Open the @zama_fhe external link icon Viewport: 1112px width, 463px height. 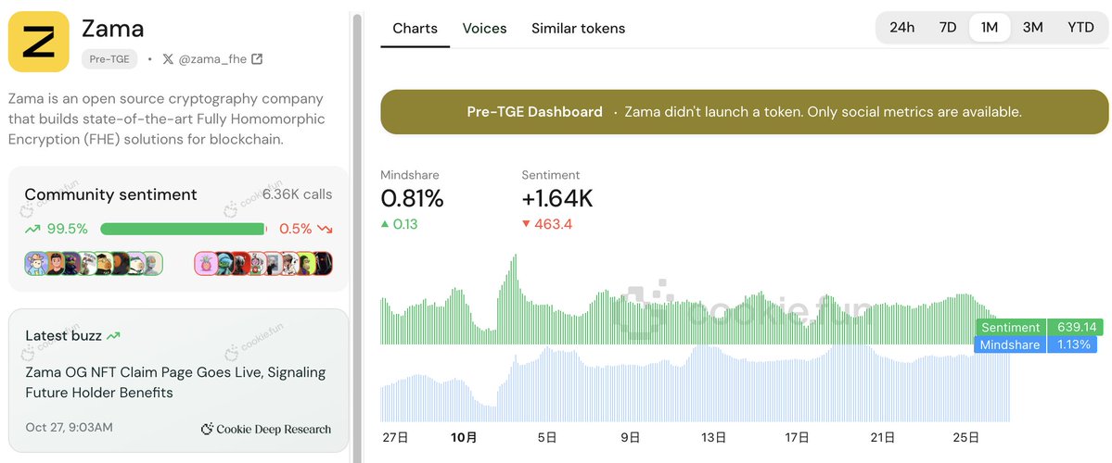257,59
